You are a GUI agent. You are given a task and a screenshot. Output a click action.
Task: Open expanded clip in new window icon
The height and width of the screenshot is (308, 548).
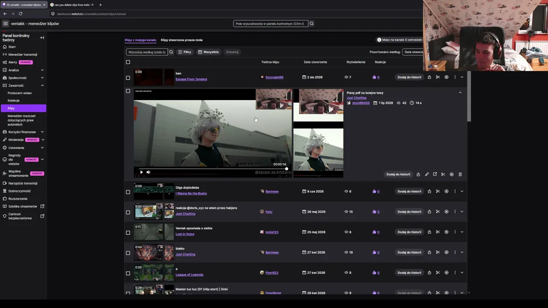tap(435, 175)
